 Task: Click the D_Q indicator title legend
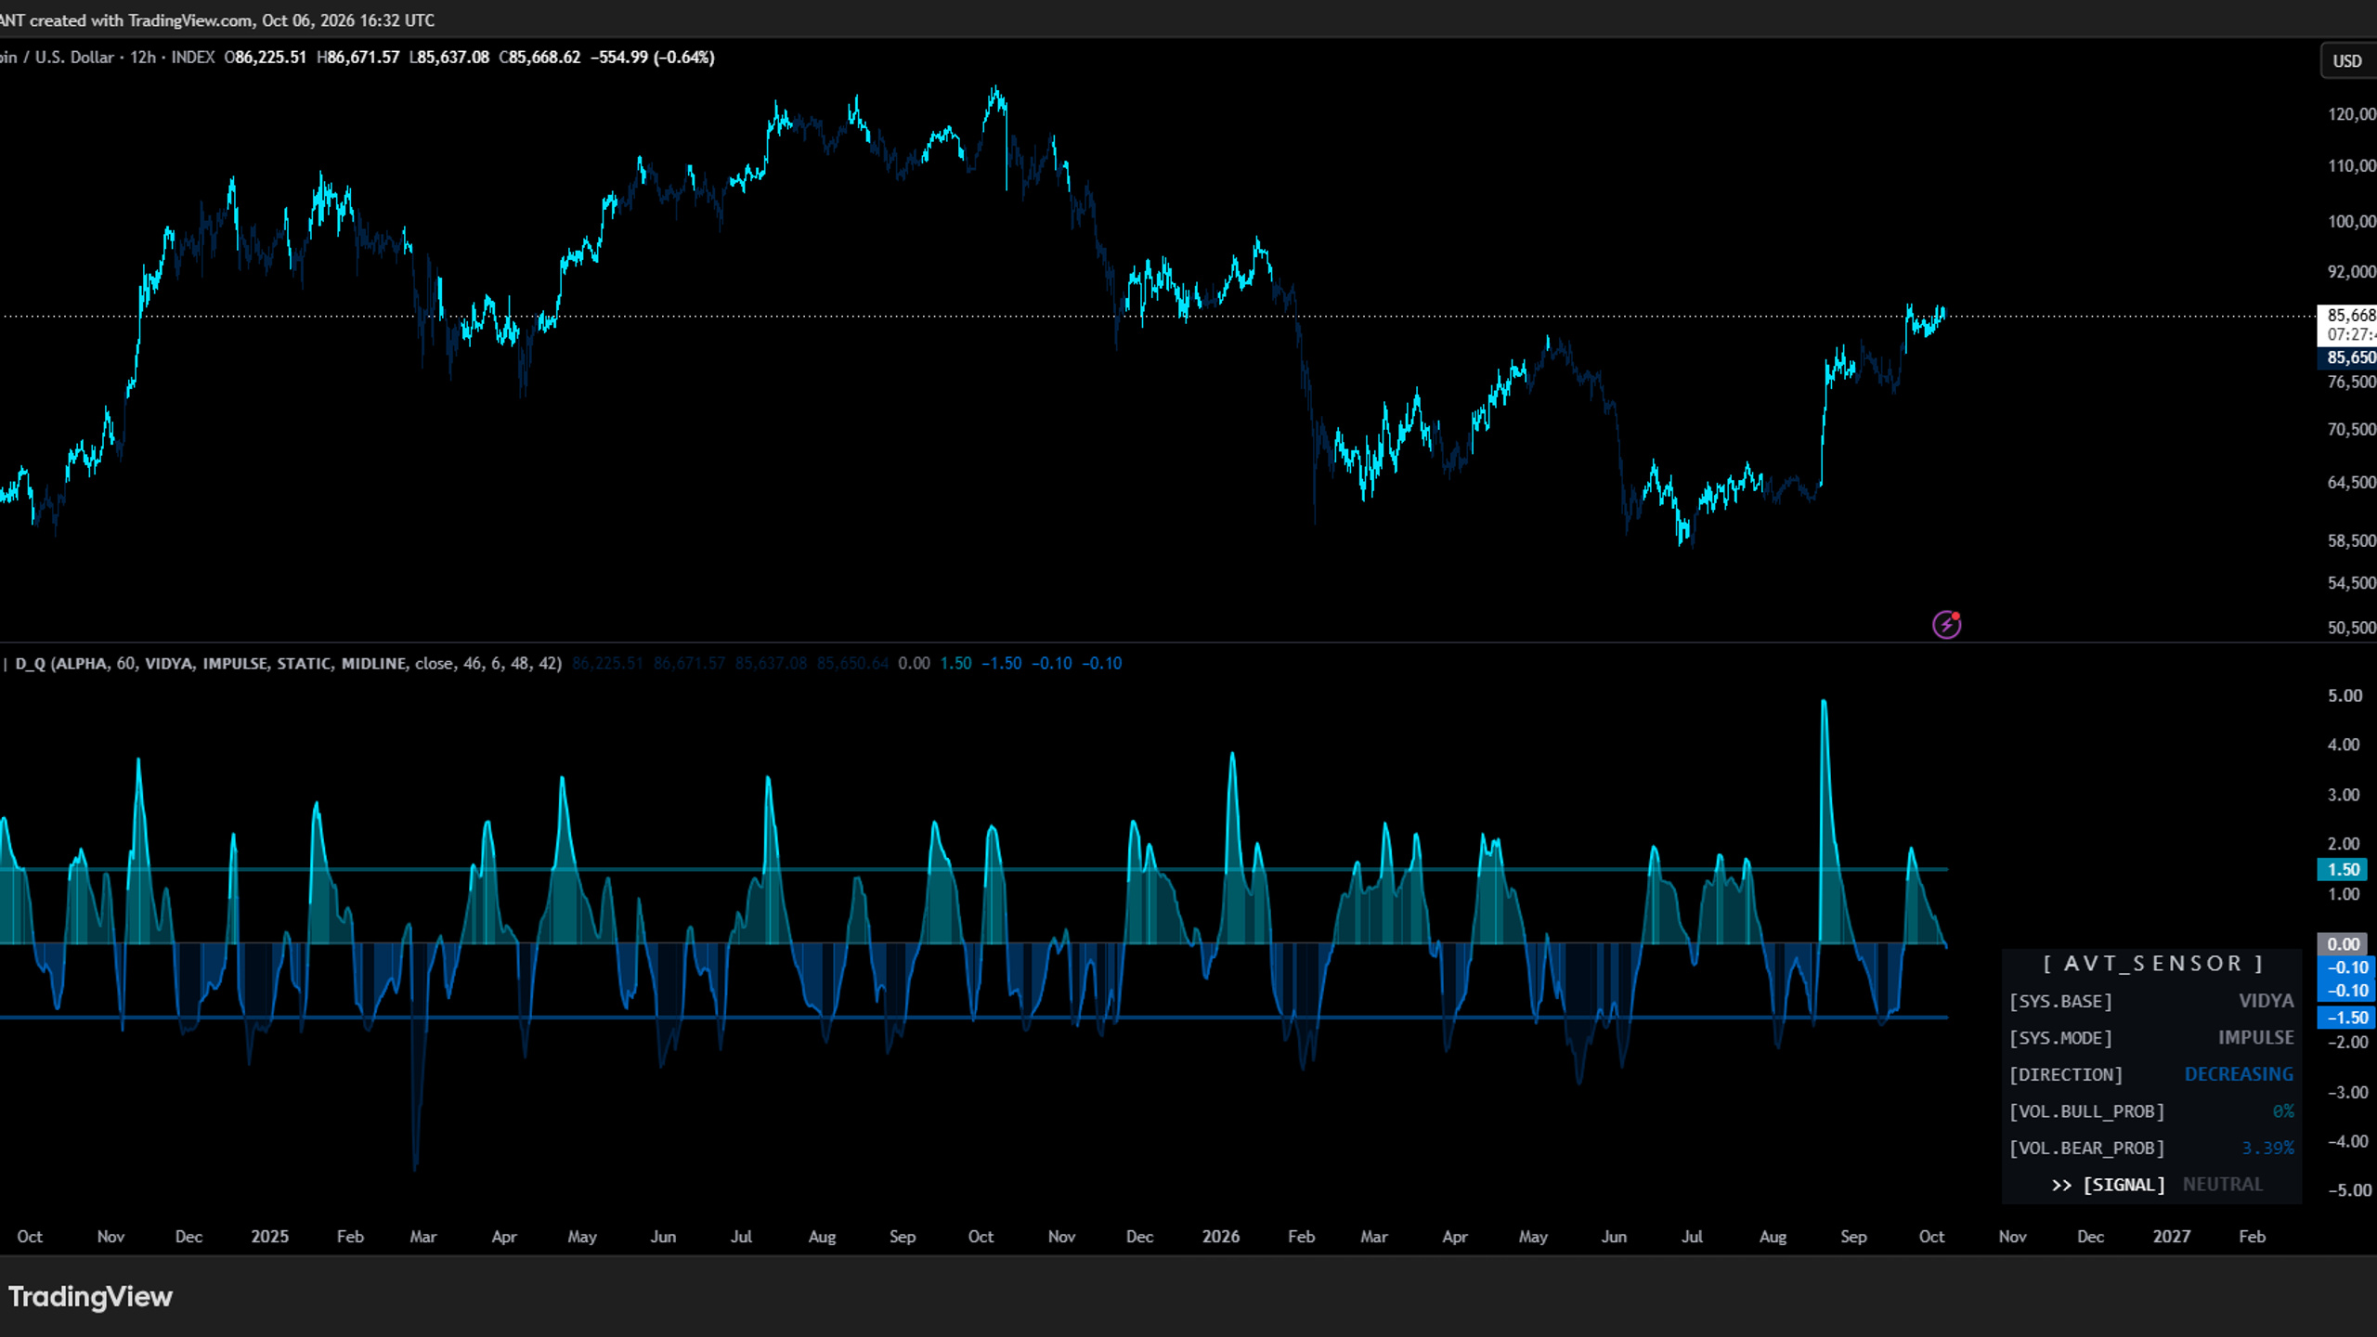tap(288, 663)
